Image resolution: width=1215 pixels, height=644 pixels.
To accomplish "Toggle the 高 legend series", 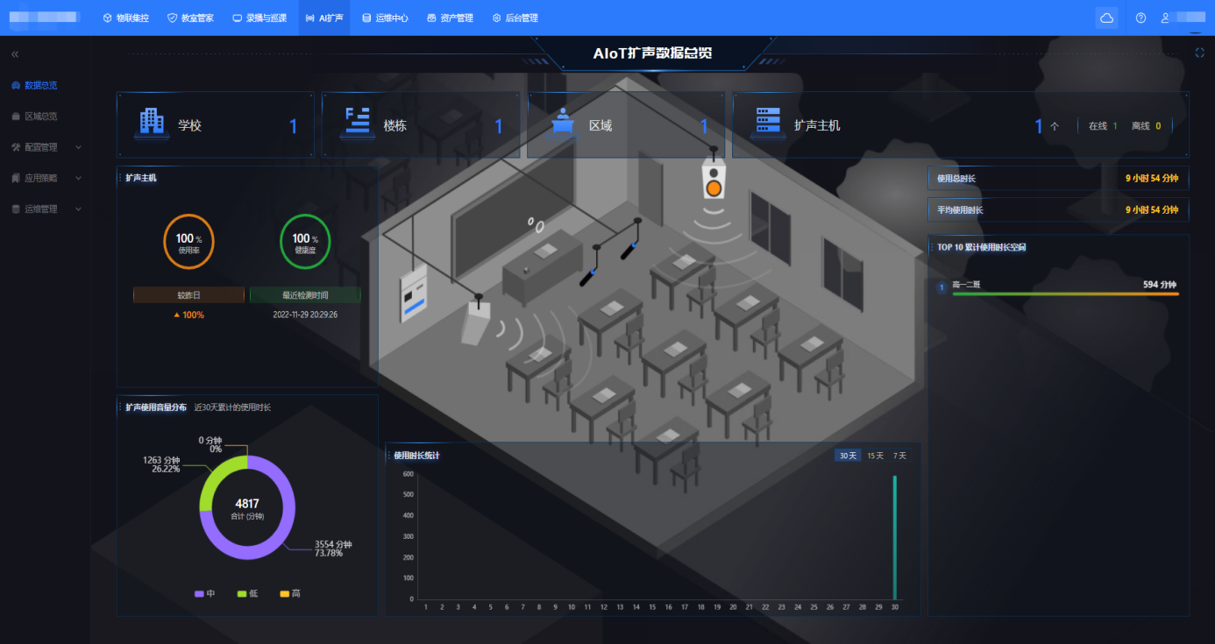I will pos(290,594).
